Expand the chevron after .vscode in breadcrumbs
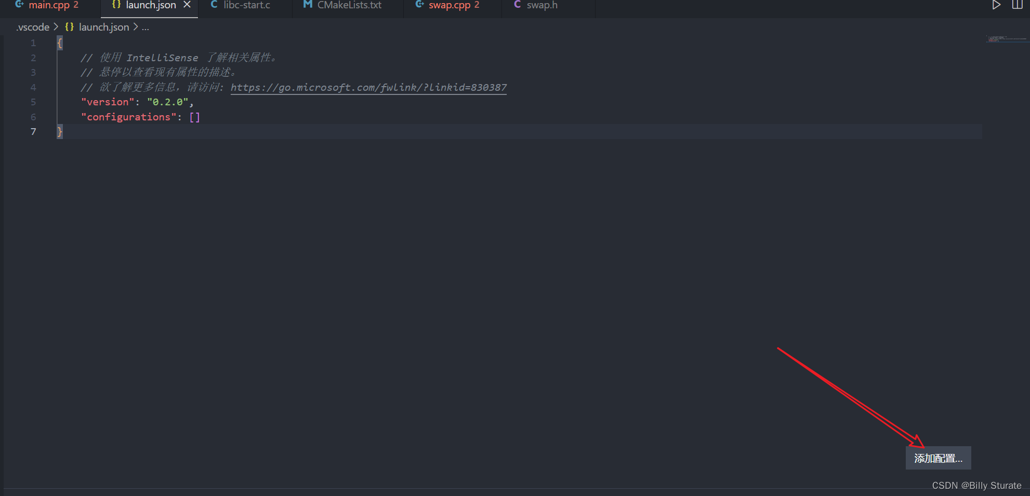The image size is (1030, 496). (56, 26)
